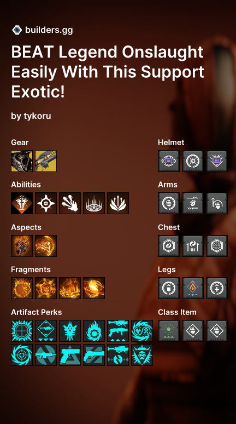Select the exotic weapon gear thumbnail

[x=46, y=161]
